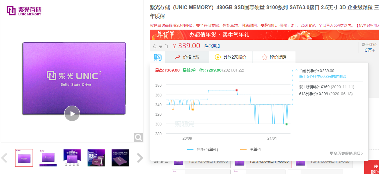Viewport: 379px width, 174px height.
Task: Click the red promotional description text
Action: [x=264, y=26]
